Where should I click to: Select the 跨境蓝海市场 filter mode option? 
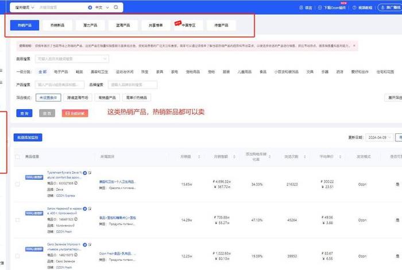click(x=78, y=98)
